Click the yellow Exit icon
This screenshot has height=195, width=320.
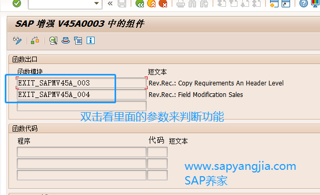coord(151,4)
